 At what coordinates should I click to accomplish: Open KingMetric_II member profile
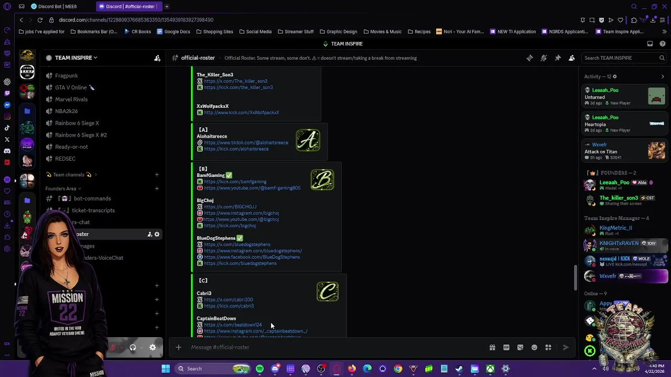coord(625,230)
